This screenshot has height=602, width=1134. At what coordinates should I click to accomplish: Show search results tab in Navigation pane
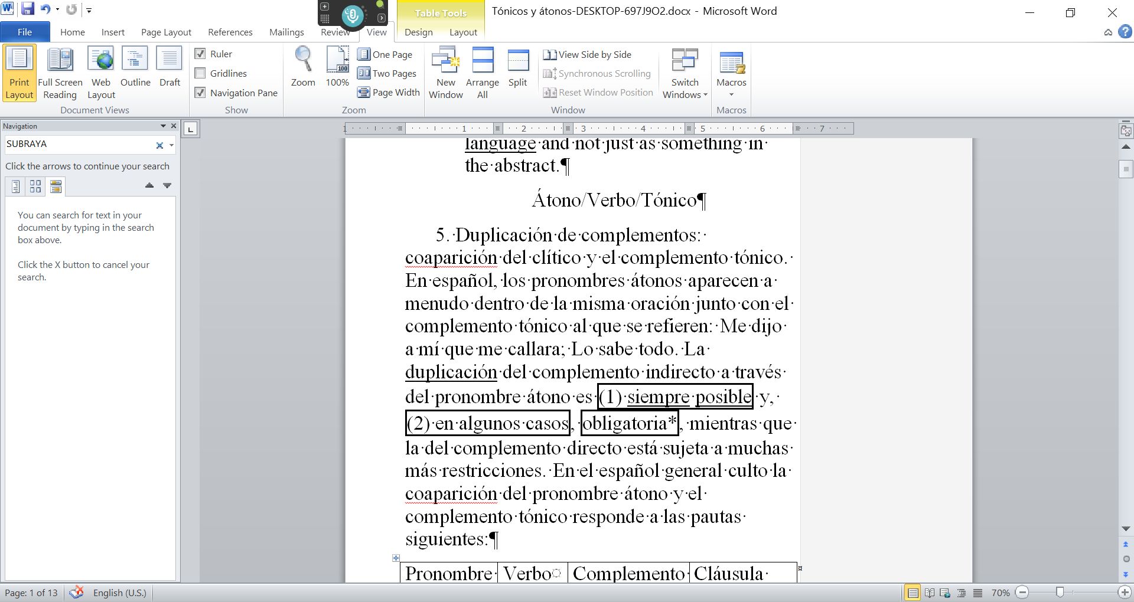(x=56, y=187)
